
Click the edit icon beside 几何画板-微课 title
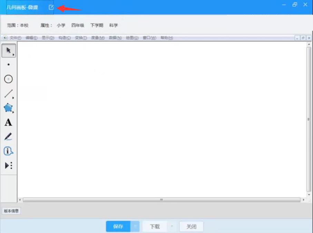51,6
